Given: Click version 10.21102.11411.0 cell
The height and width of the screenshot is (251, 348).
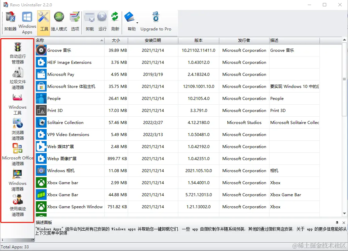Looking at the screenshot, I should pyautogui.click(x=198, y=50).
